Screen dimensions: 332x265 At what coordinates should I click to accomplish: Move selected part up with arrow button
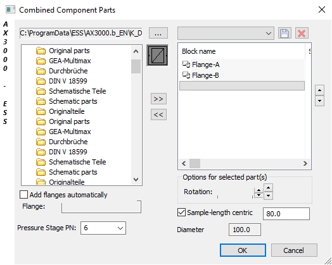319,90
